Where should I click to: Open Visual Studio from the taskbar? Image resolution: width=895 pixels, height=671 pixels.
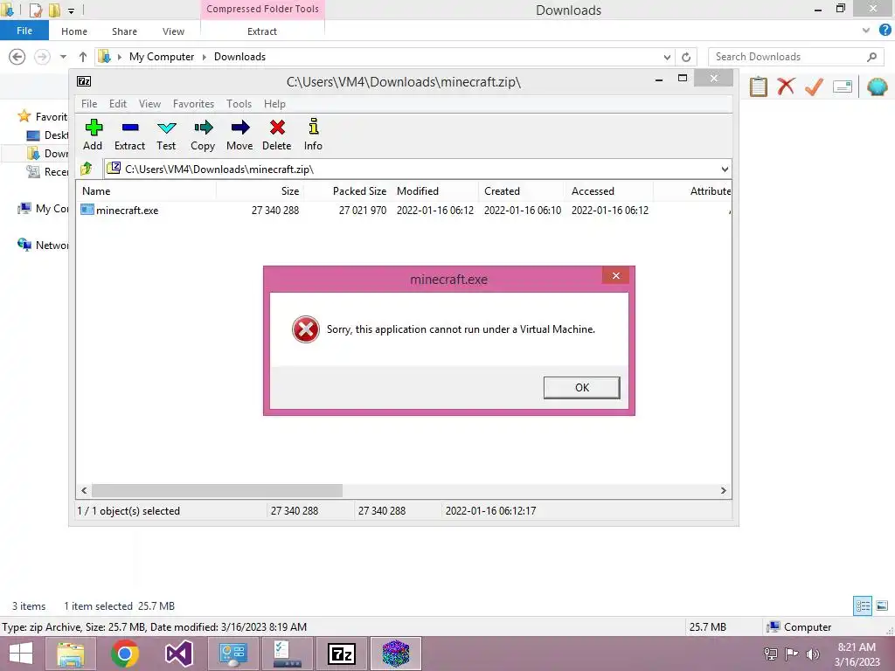point(178,654)
